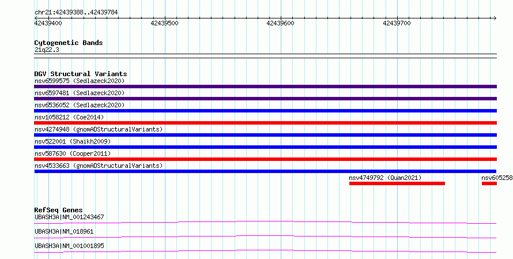The image size is (513, 259).
Task: Select transcript UBASH3A|NM_001243467 label
Action: tap(69, 217)
